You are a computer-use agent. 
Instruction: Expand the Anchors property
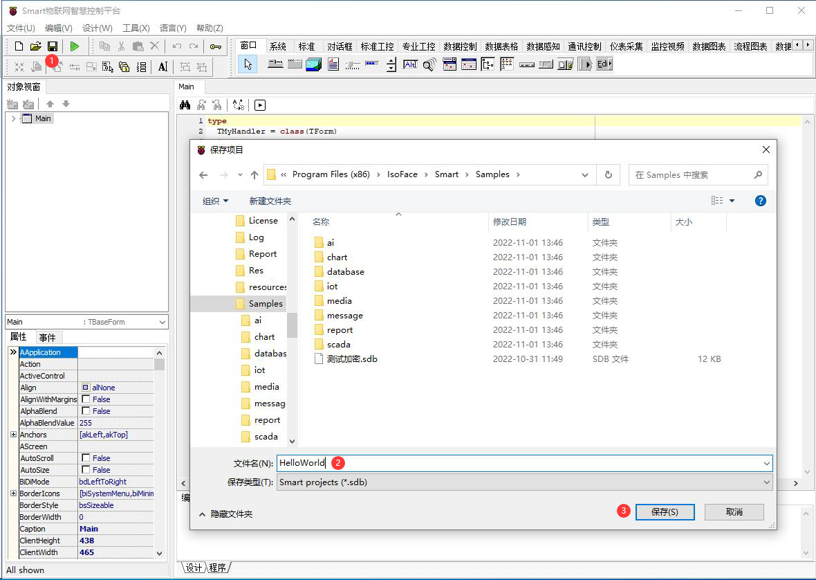pyautogui.click(x=14, y=434)
